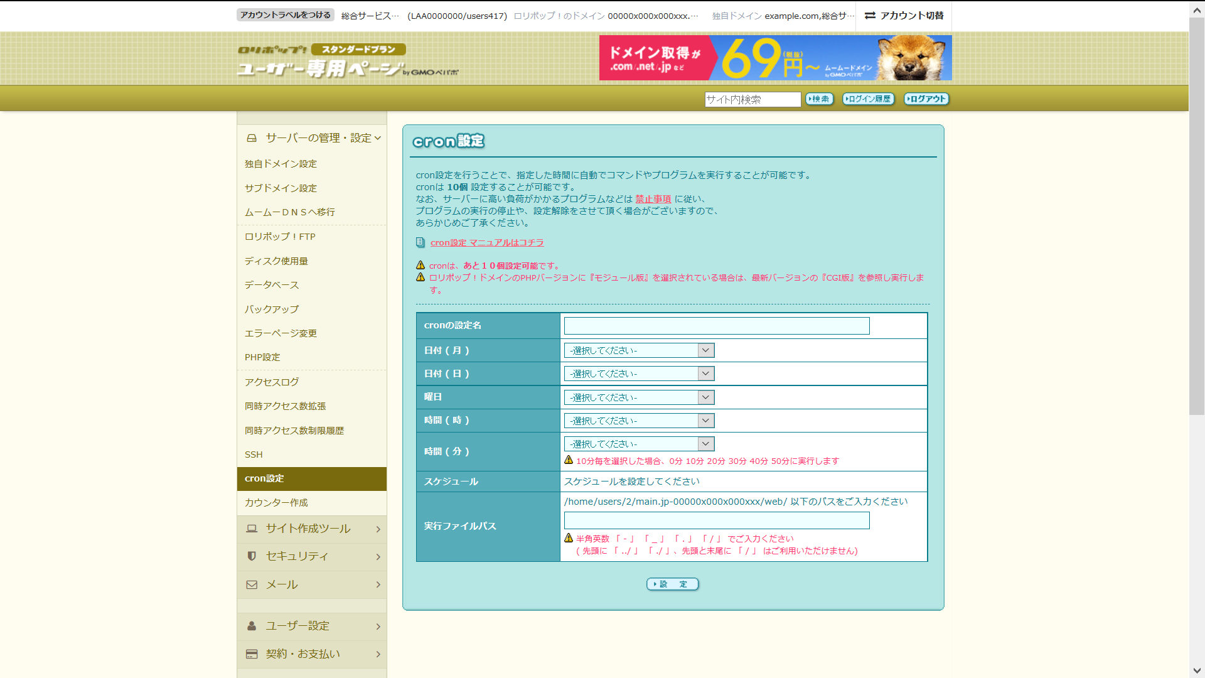The width and height of the screenshot is (1205, 678).
Task: Click the shield icon for セキュリティ
Action: 252,556
